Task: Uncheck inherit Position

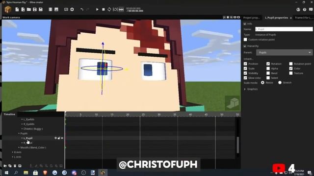Action: (x=245, y=64)
